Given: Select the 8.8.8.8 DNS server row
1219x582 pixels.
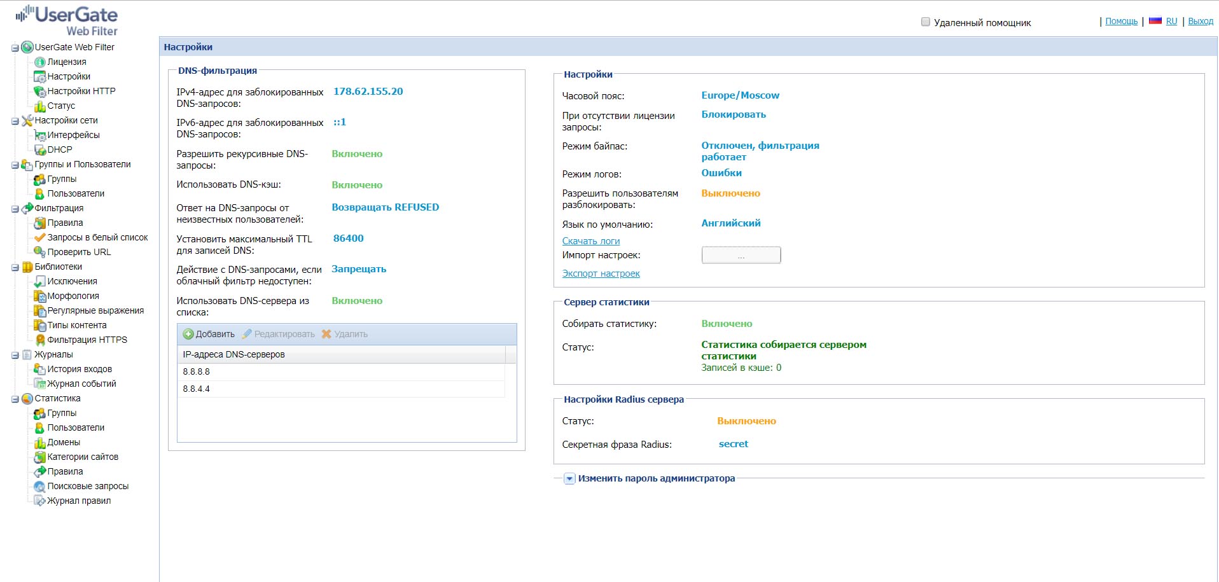Looking at the screenshot, I should [341, 371].
